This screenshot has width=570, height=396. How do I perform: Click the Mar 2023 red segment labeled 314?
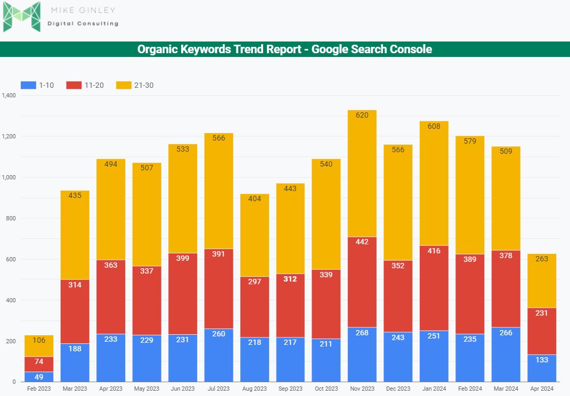(x=75, y=311)
